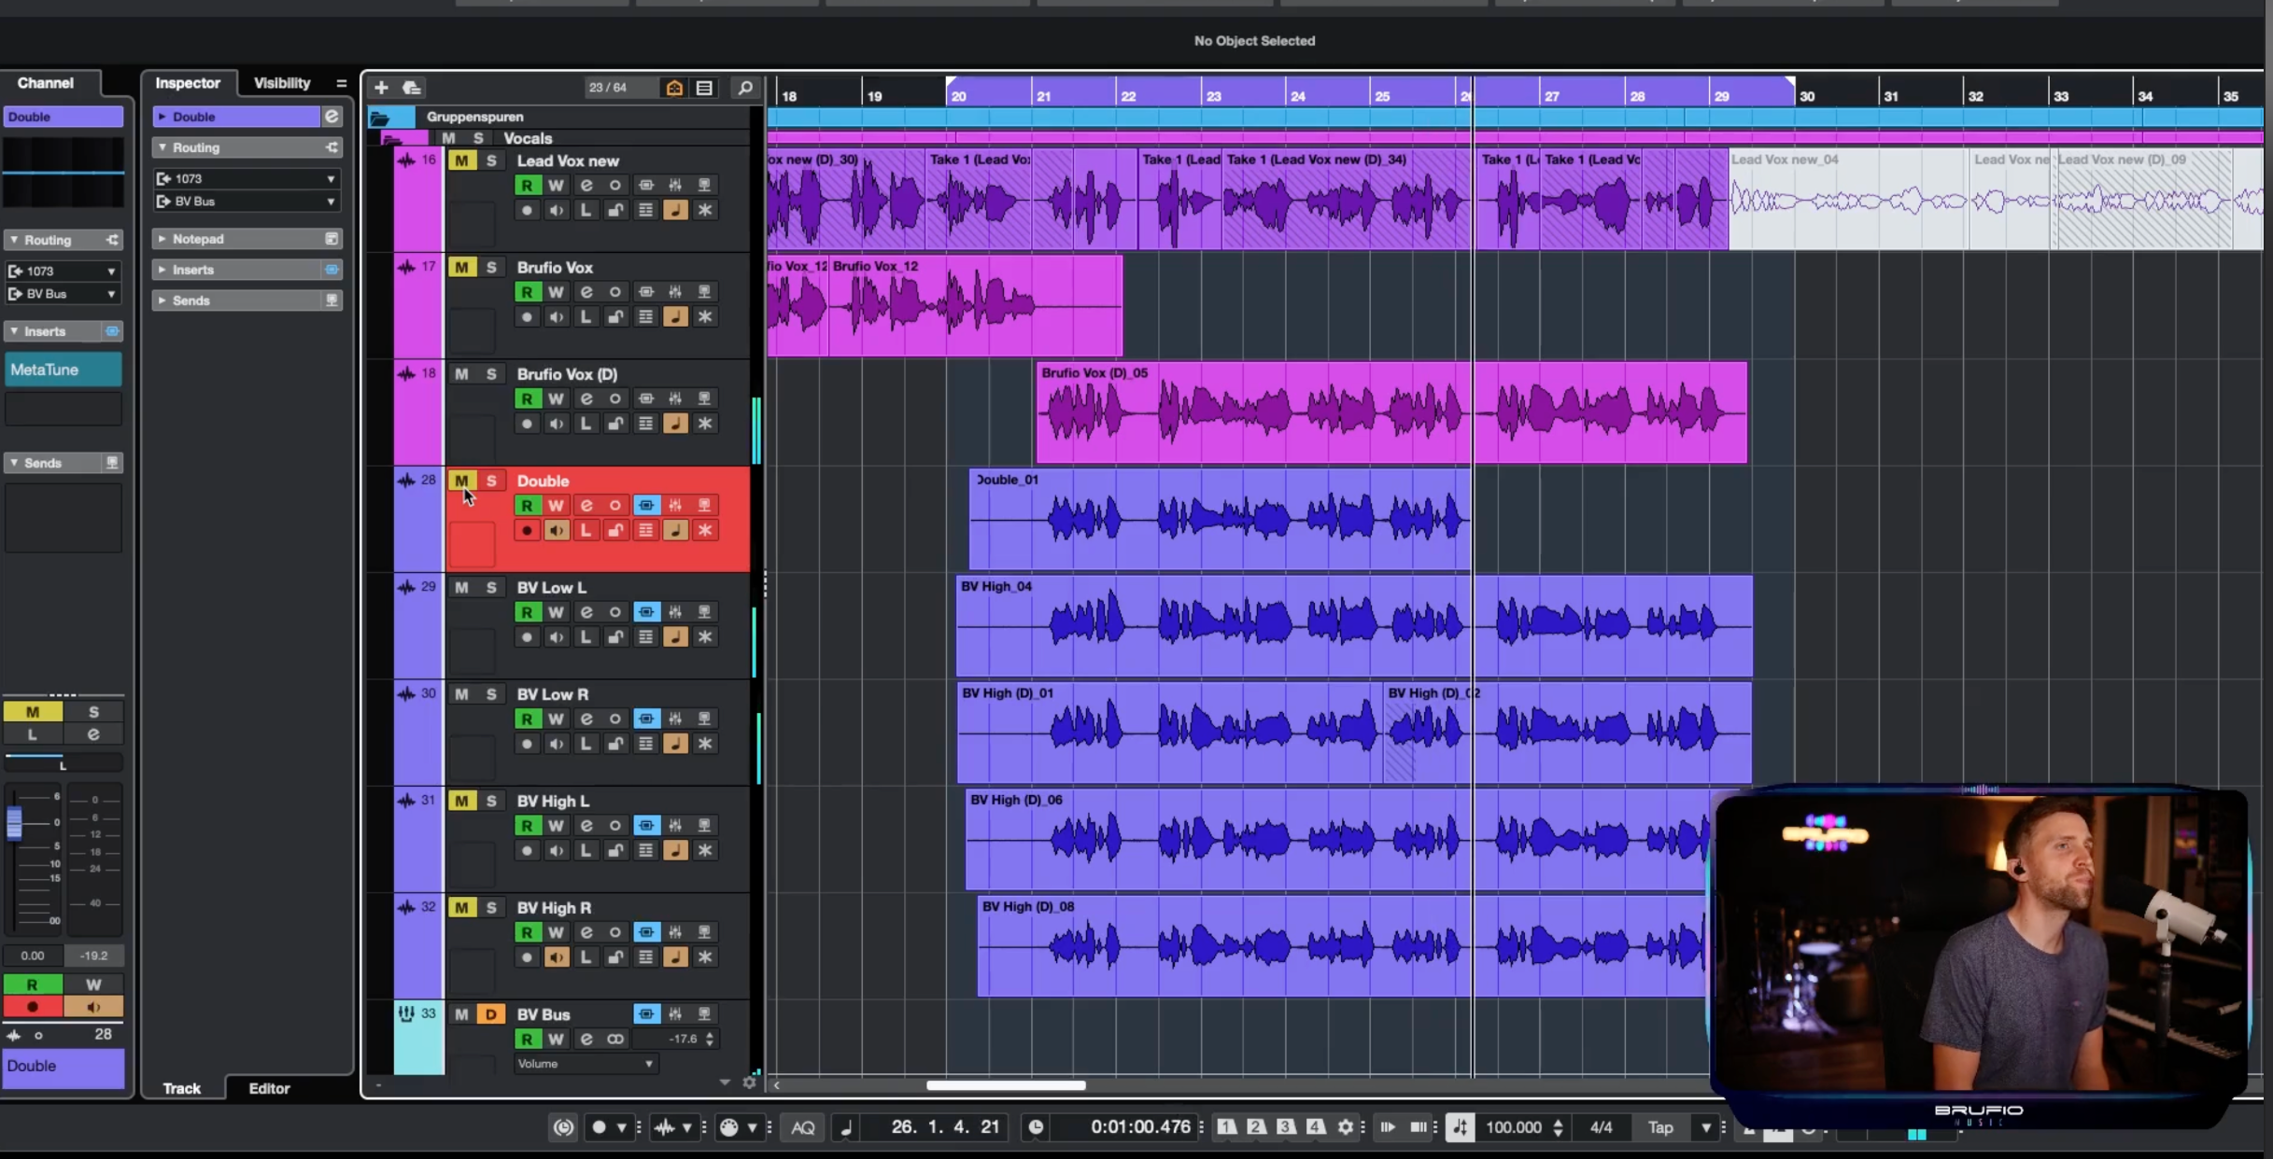Switch to the Editor tab

point(269,1088)
